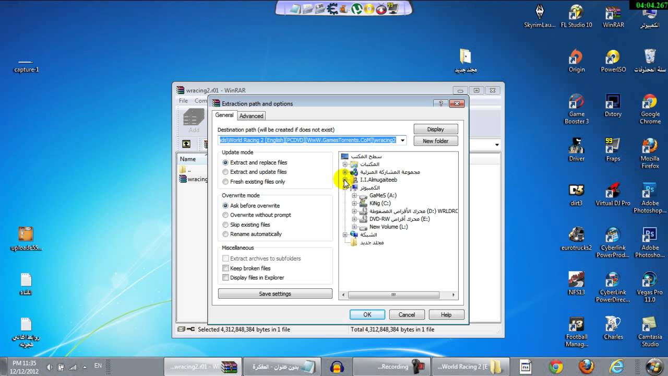
Task: Switch to the Advanced tab
Action: click(x=252, y=116)
